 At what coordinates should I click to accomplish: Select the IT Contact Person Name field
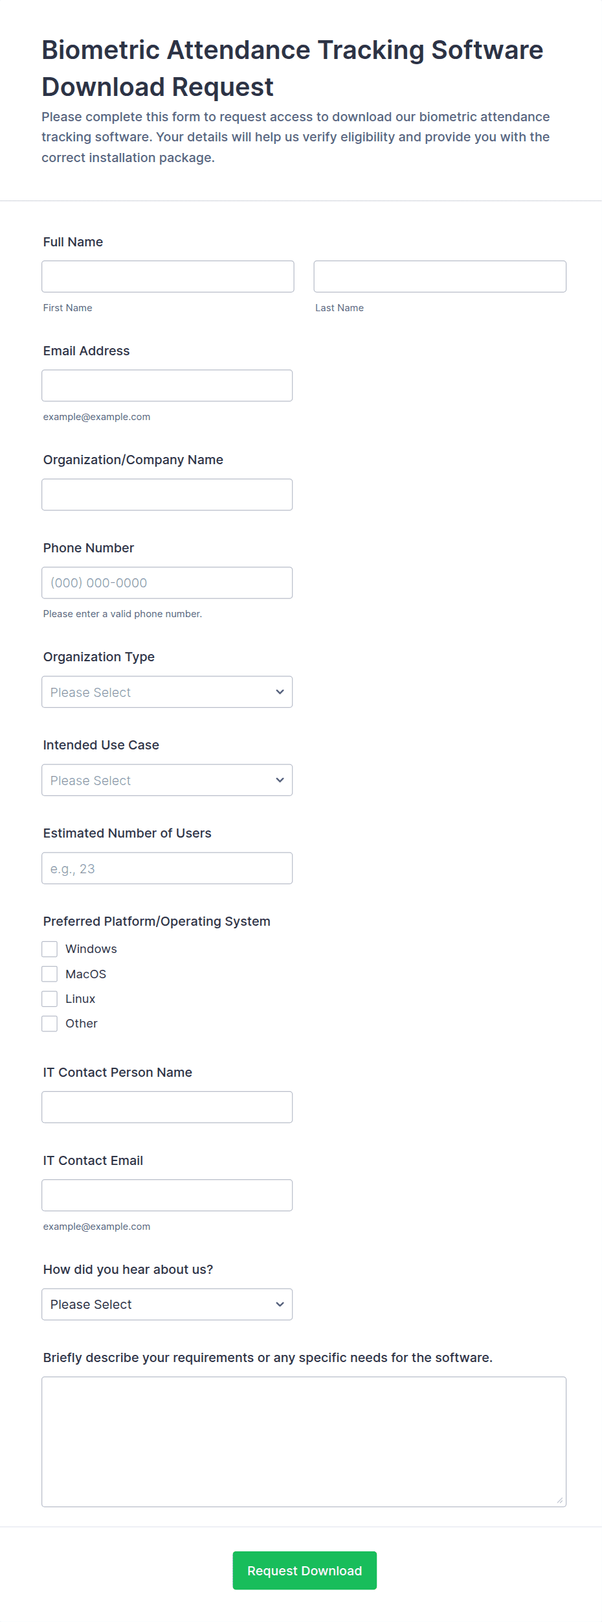pos(166,1107)
